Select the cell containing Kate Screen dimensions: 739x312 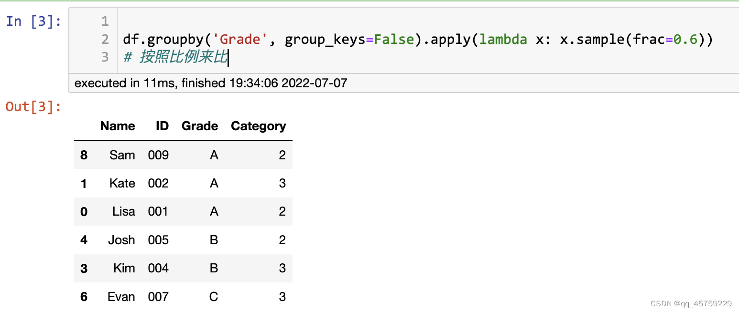122,183
